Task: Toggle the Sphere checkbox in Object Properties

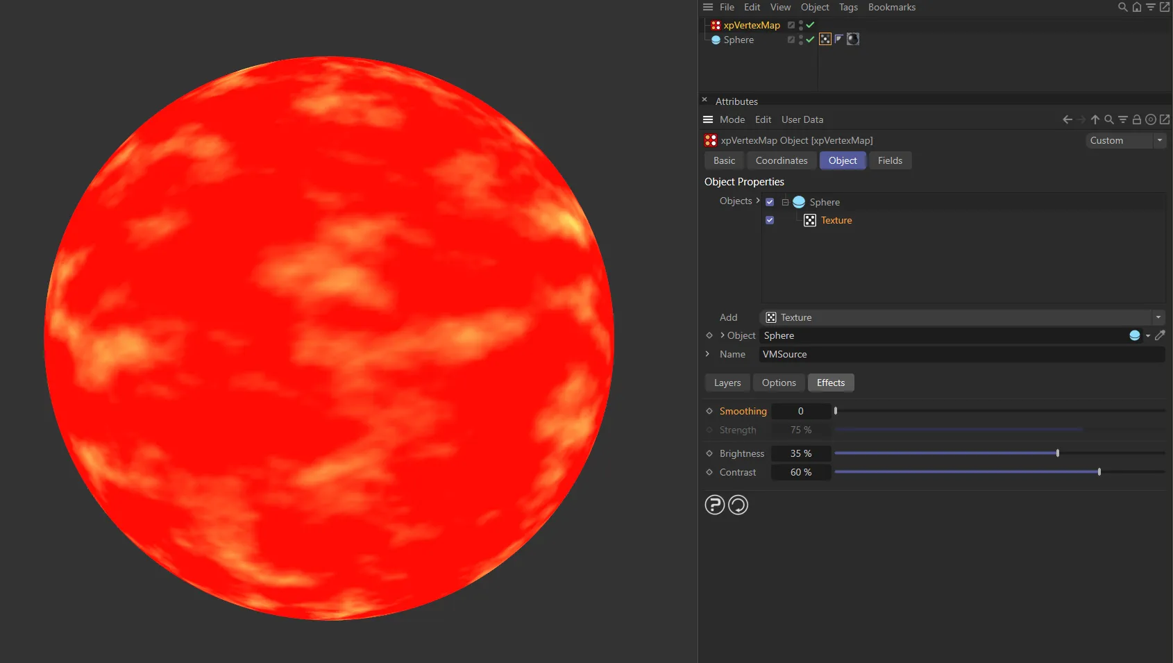Action: click(769, 201)
